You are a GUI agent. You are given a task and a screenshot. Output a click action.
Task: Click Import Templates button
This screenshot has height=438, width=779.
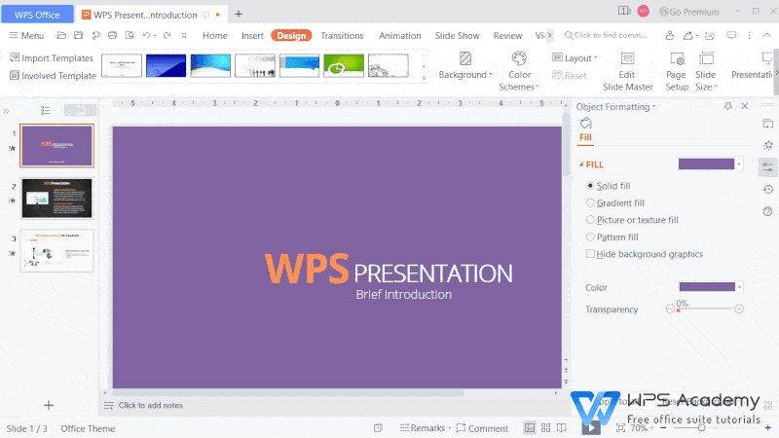[x=52, y=58]
